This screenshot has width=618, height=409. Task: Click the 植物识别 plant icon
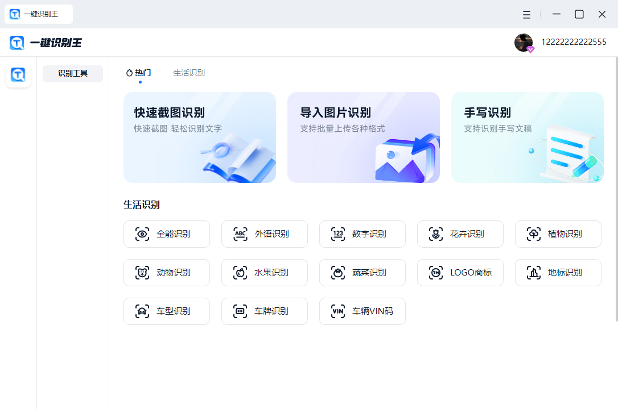pyautogui.click(x=534, y=234)
